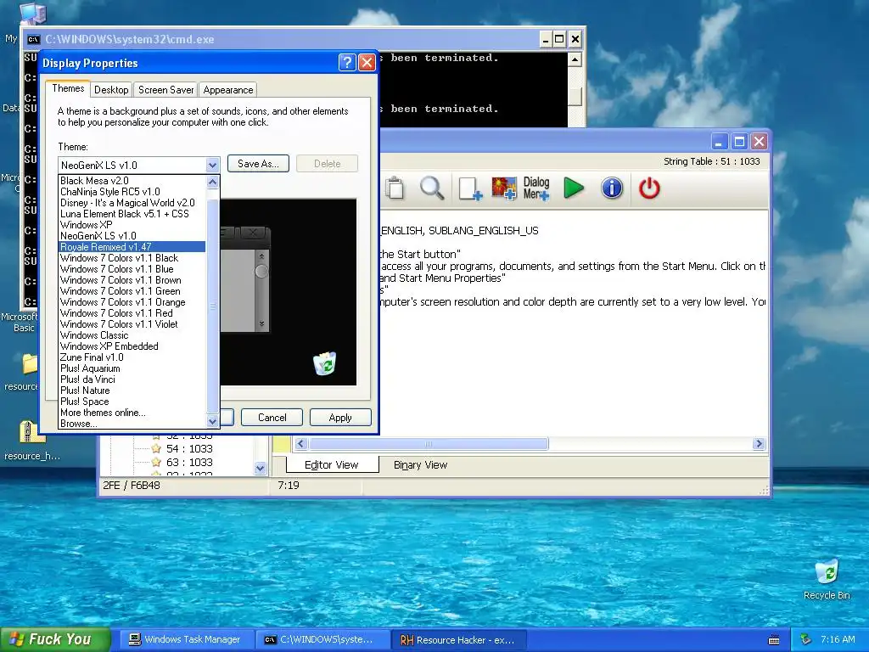Click the theme list scrollbar thumb
Image resolution: width=869 pixels, height=652 pixels.
(x=212, y=306)
